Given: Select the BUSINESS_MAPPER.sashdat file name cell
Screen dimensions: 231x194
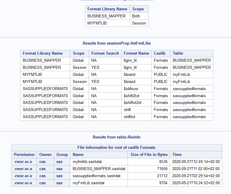Looking at the screenshot, I should [99, 169].
